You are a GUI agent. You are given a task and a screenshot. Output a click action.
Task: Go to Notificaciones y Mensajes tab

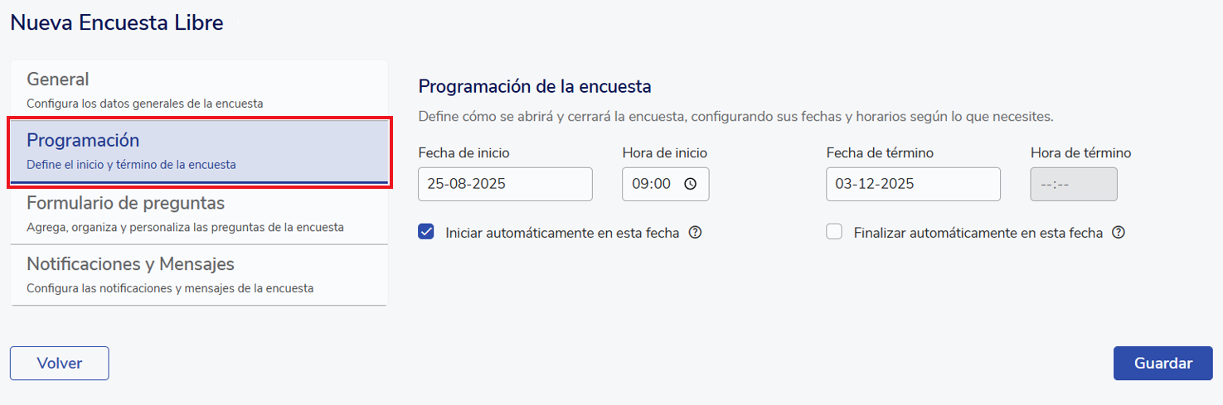point(199,275)
